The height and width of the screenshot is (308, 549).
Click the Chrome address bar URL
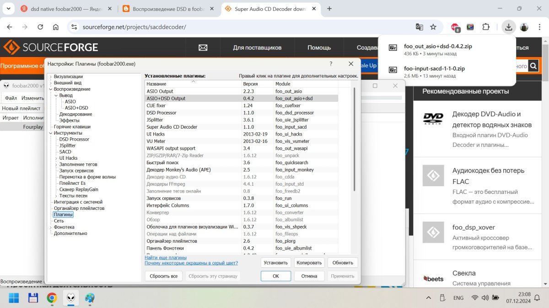[134, 27]
